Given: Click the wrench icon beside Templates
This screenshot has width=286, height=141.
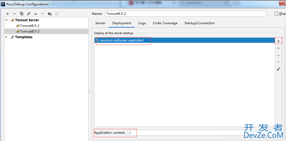Looking at the screenshot, I should point(12,37).
